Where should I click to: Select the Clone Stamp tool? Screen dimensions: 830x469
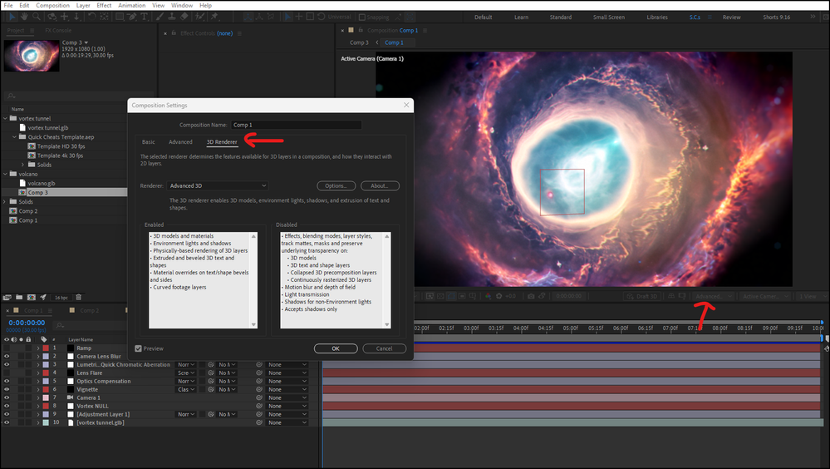pyautogui.click(x=171, y=17)
